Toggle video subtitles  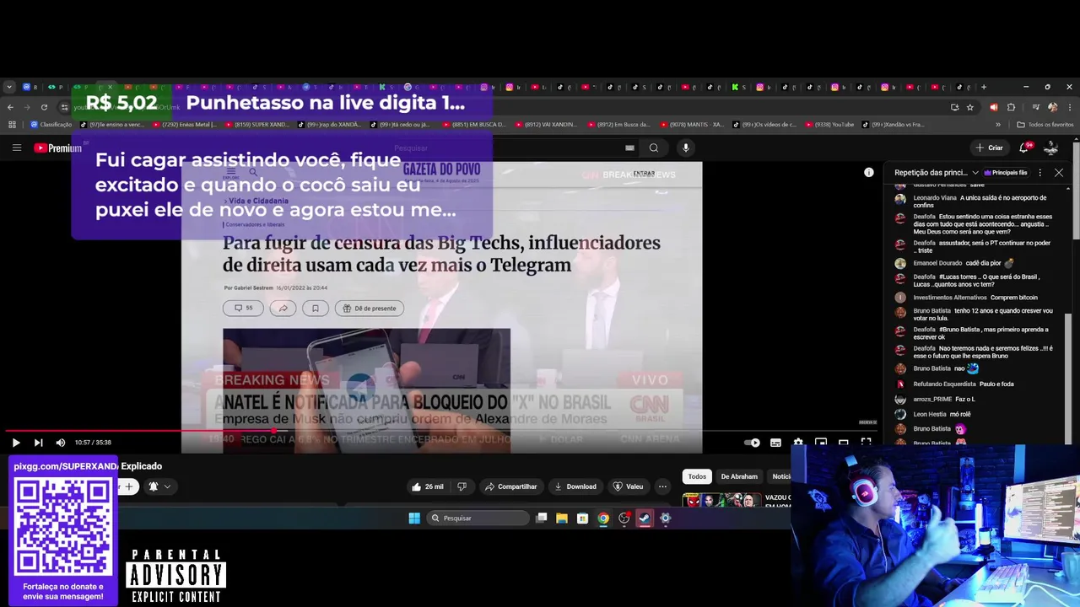coord(775,443)
